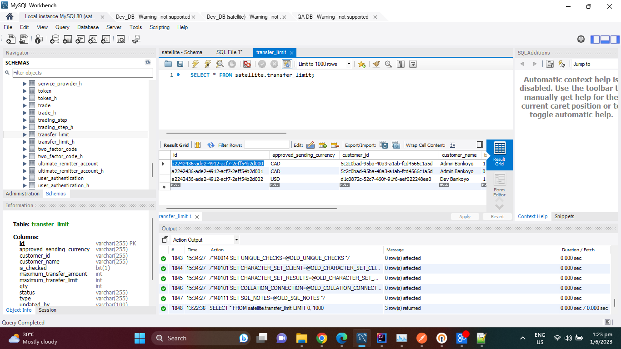
Task: Refresh the schemas list
Action: click(147, 63)
